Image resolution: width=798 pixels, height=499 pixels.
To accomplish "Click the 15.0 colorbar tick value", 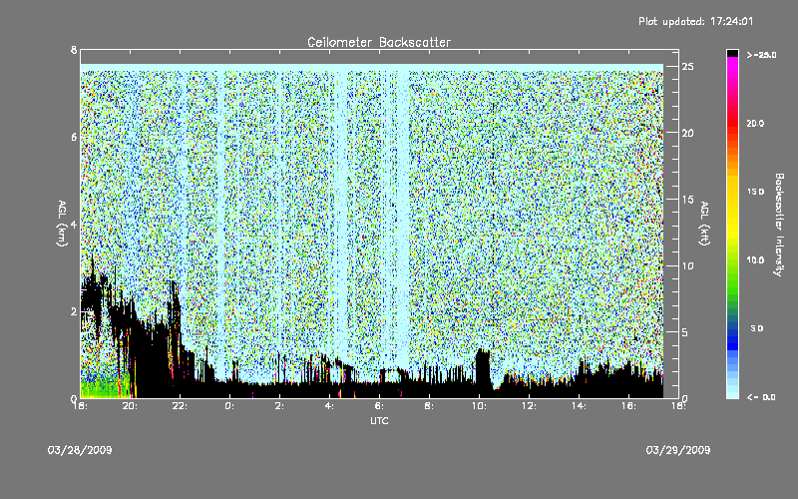I will coord(755,192).
